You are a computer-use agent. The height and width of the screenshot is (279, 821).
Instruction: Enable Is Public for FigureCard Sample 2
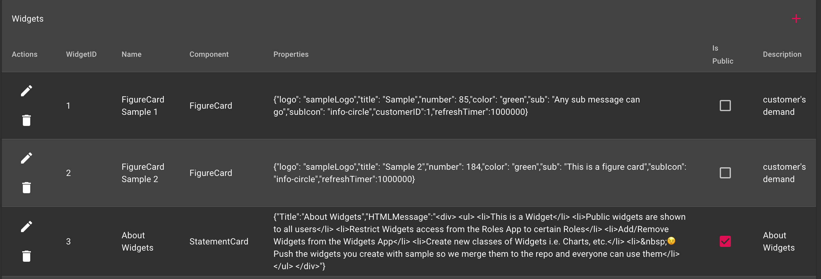coord(725,173)
